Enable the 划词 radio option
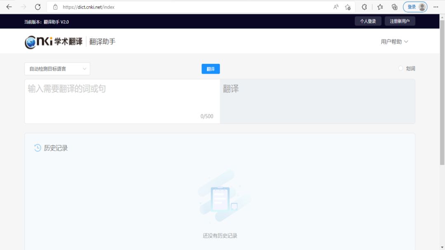The height and width of the screenshot is (250, 445). pyautogui.click(x=400, y=68)
